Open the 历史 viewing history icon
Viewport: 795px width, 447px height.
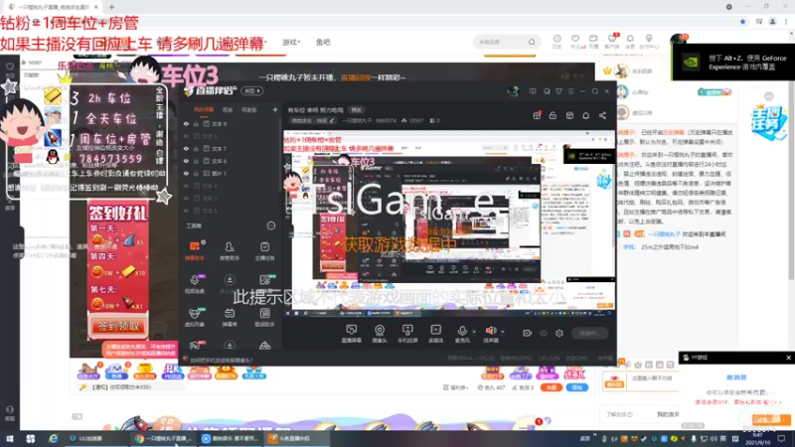click(556, 42)
